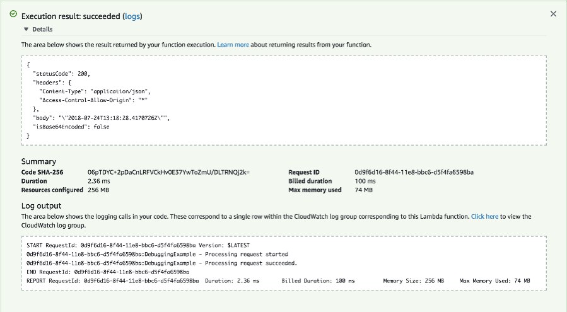Click the REPORT RequestId log line start
The height and width of the screenshot is (312, 567).
pyautogui.click(x=112, y=281)
